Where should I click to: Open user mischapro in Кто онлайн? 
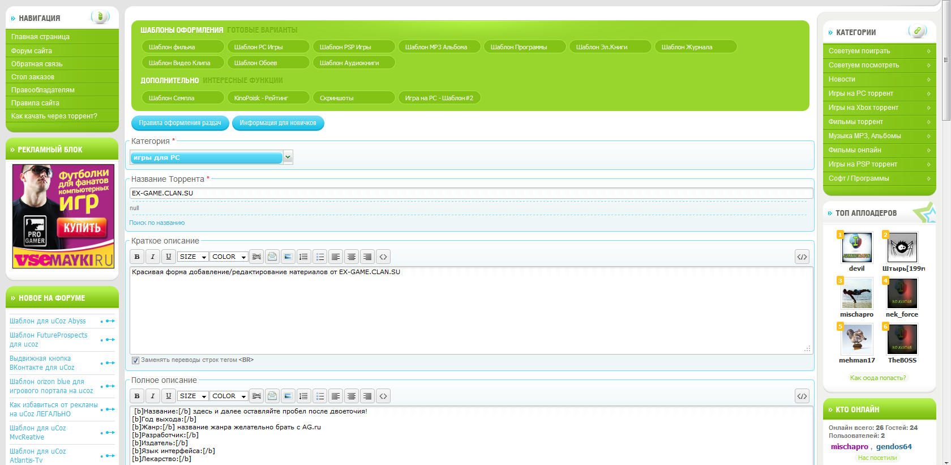849,447
